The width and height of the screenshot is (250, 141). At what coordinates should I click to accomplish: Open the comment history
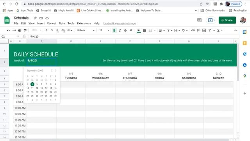coord(199,20)
